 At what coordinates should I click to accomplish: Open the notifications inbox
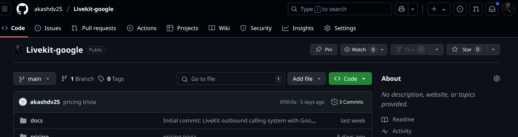click(x=492, y=9)
